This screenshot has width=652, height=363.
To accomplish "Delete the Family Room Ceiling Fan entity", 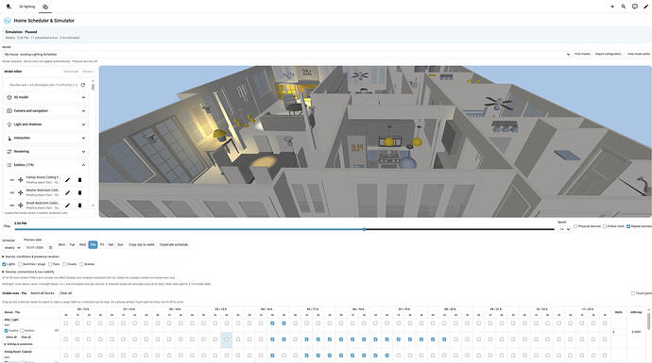I will point(79,180).
